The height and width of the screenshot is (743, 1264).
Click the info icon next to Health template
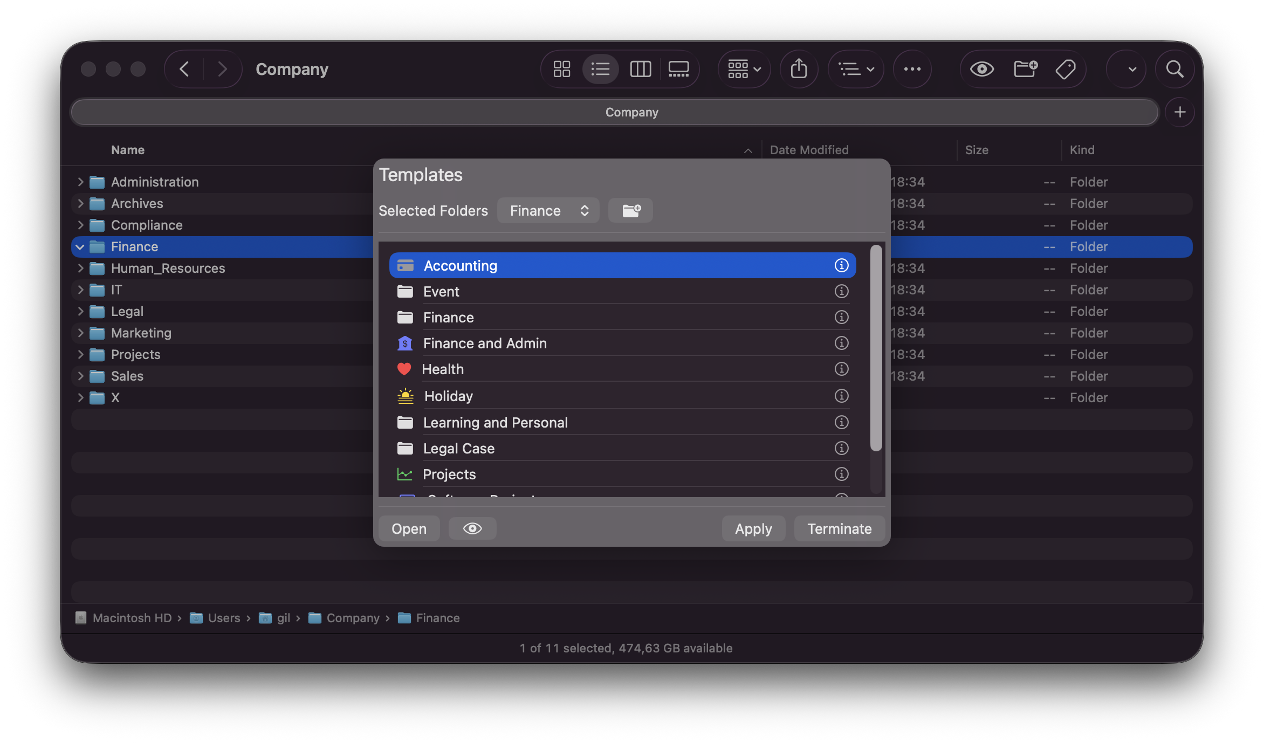(841, 369)
